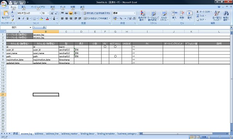Screen dimensions: 233x139
Task: Click Increase Decimal icon
Action: click(130, 18)
